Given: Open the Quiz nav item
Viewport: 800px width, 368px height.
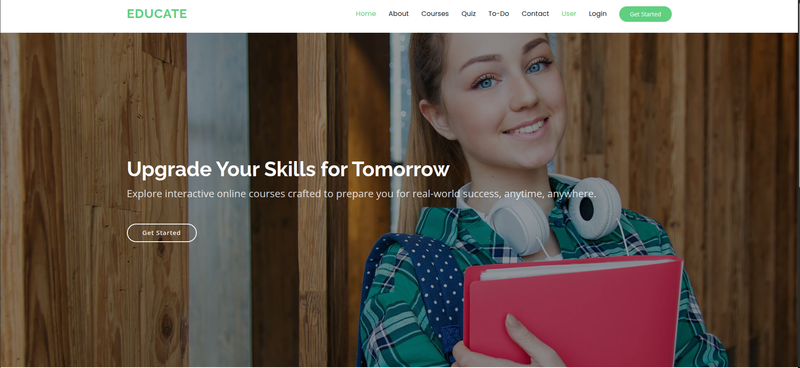Looking at the screenshot, I should 468,14.
